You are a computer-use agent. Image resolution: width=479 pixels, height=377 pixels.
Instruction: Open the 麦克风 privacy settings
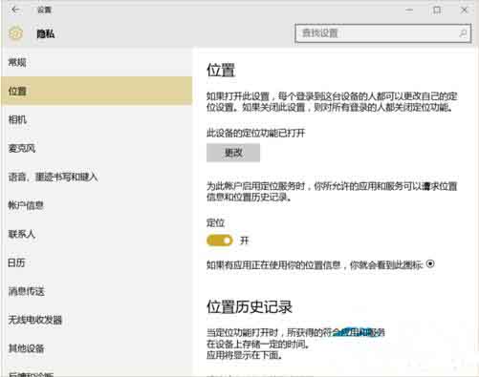[97, 148]
